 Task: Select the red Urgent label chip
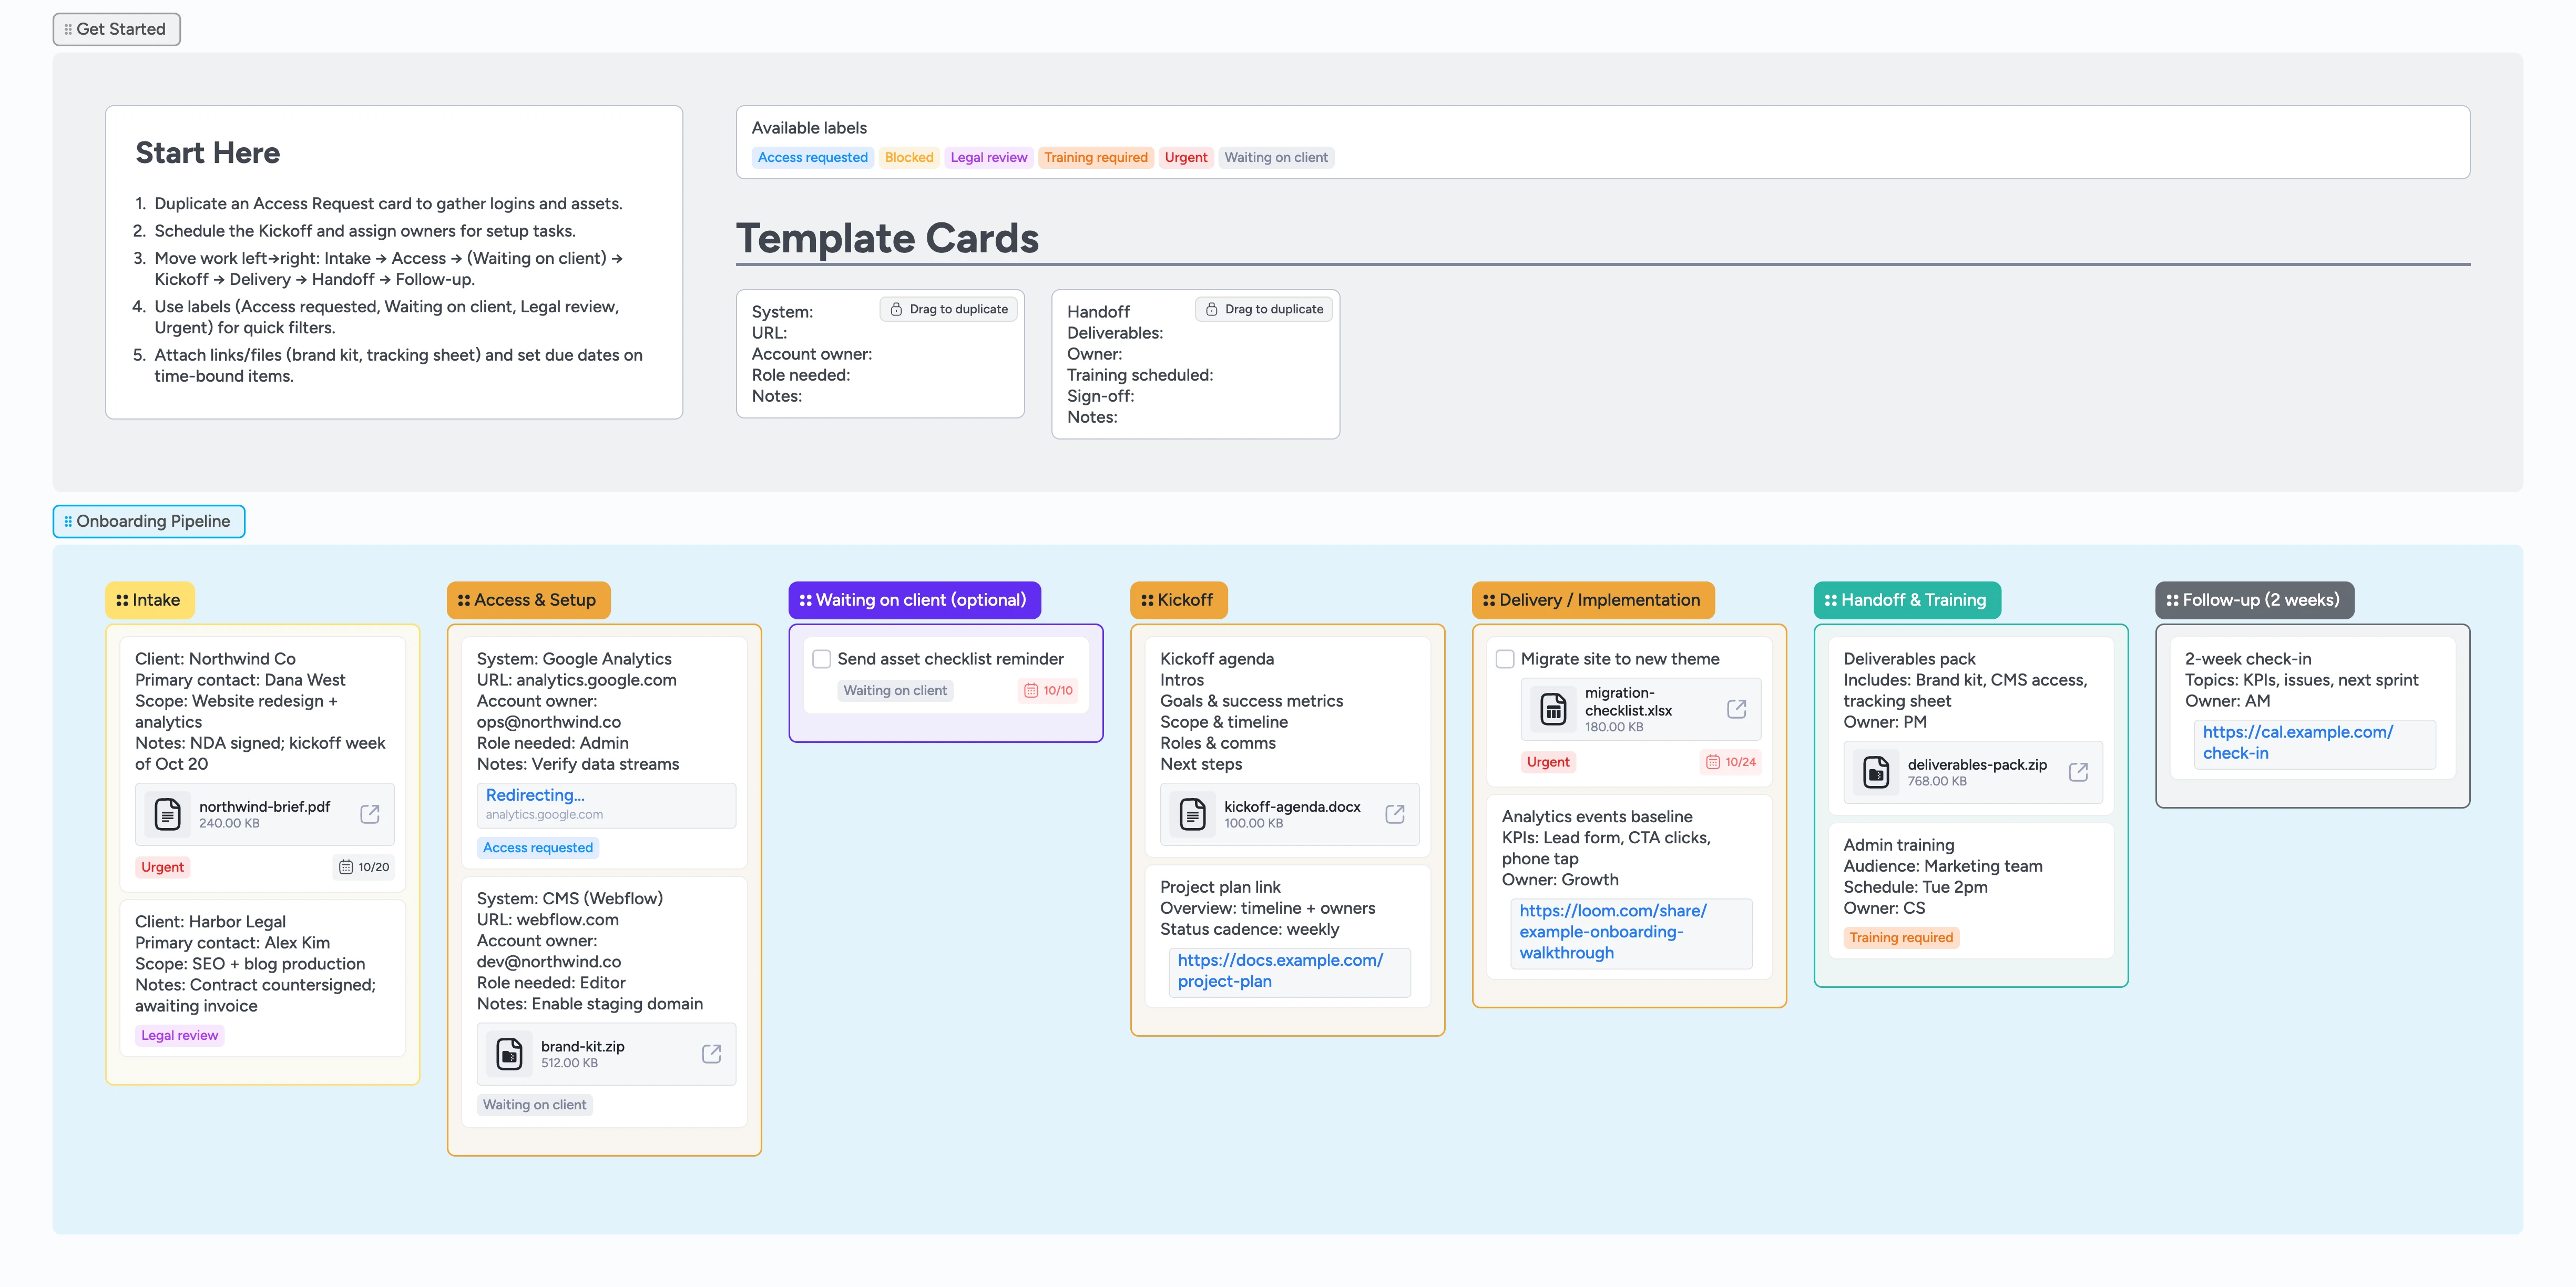[1186, 157]
